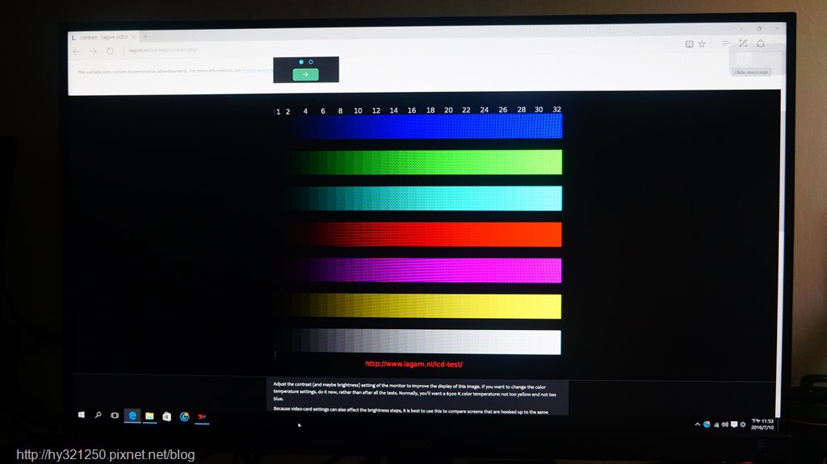Open File Explorer from the taskbar
Viewport: 827px width, 464px height.
[x=149, y=416]
